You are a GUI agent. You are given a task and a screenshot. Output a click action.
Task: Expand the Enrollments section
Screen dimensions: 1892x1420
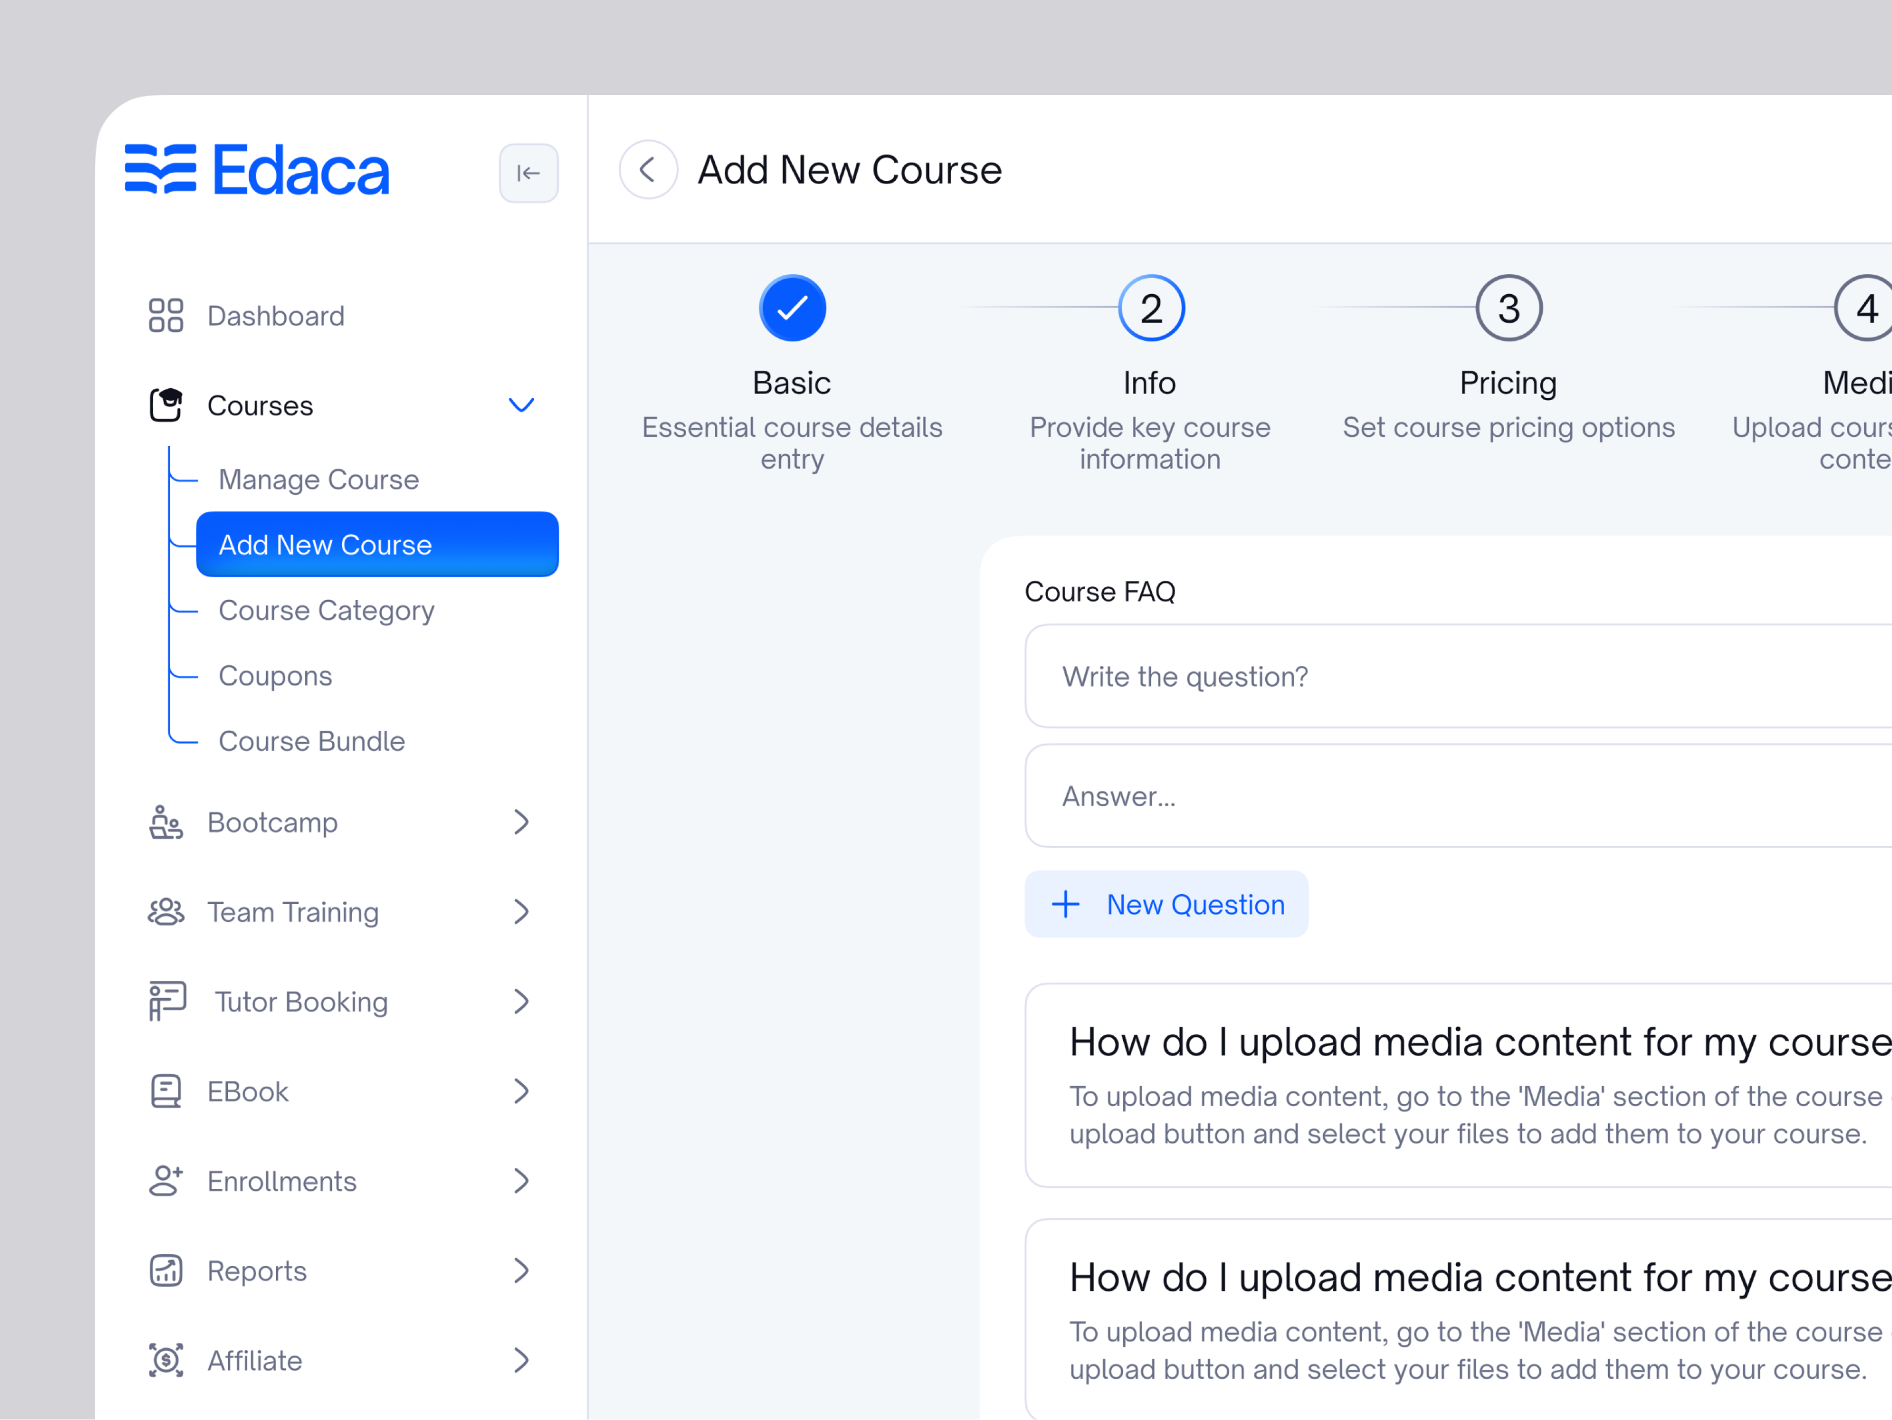pos(523,1181)
